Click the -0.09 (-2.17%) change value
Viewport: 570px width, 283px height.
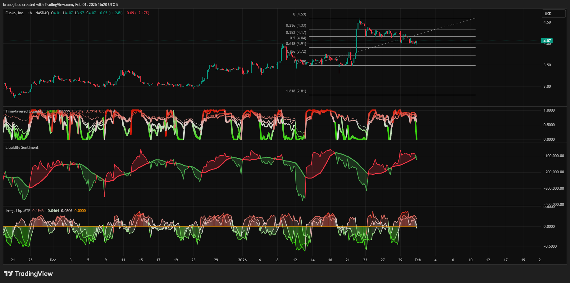(137, 13)
